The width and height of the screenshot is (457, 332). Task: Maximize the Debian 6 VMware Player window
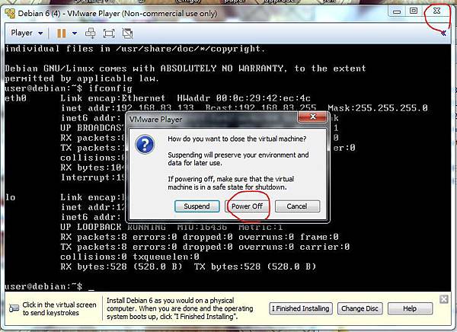[414, 11]
